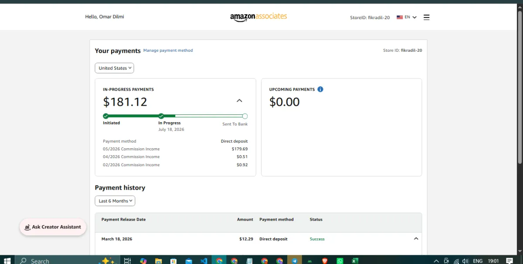Open Microsoft Store from the taskbar
Screen dimensions: 523x264
[173, 261]
